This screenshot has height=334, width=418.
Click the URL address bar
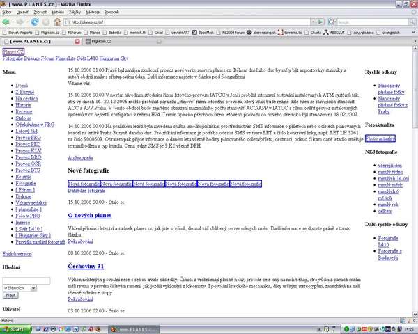point(187,22)
